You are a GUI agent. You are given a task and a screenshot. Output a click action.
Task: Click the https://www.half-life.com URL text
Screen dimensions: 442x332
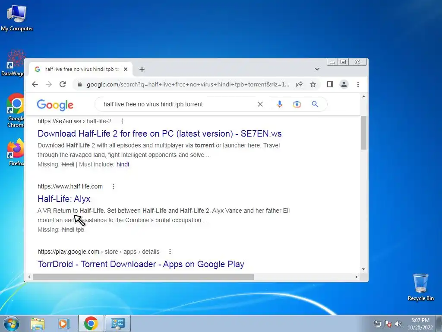tap(70, 186)
